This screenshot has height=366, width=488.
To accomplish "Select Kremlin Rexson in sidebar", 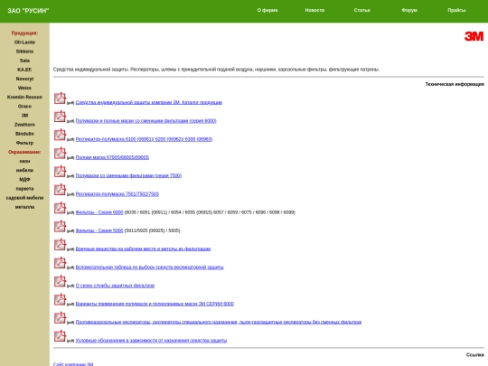I will click(x=24, y=97).
